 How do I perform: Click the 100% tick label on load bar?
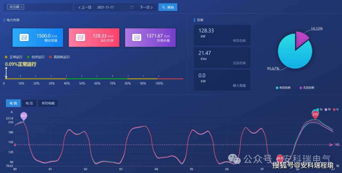click(x=159, y=83)
